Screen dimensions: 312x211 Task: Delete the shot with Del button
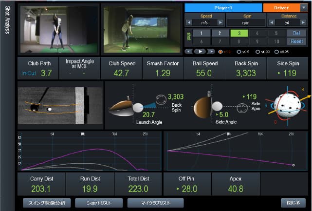click(x=296, y=33)
